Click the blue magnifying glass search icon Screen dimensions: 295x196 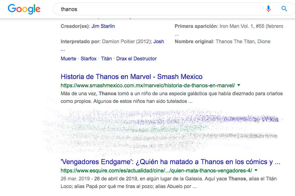pyautogui.click(x=284, y=9)
